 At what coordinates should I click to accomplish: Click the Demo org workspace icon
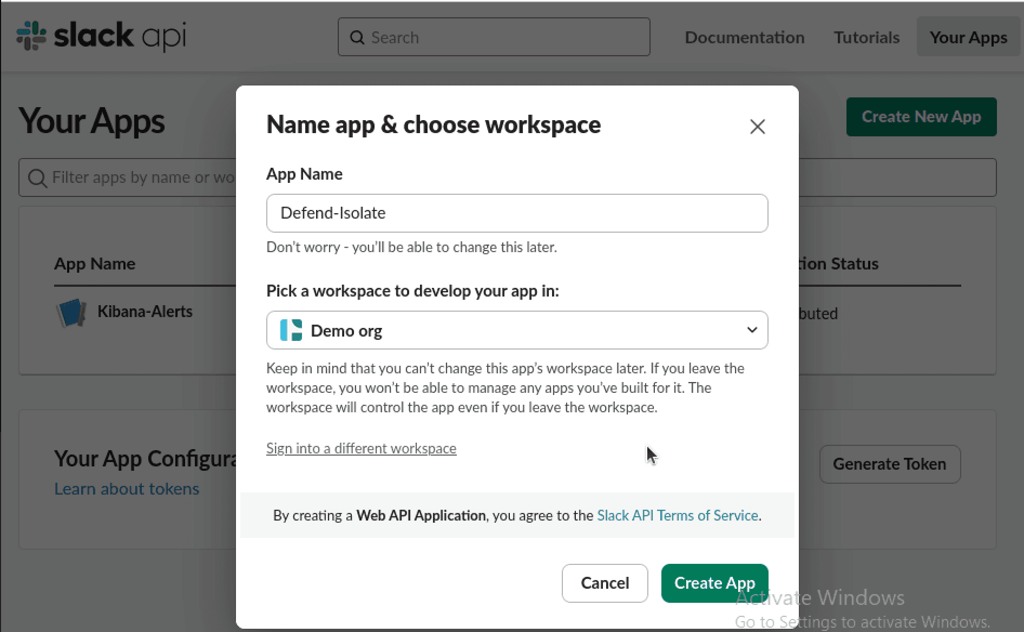291,330
